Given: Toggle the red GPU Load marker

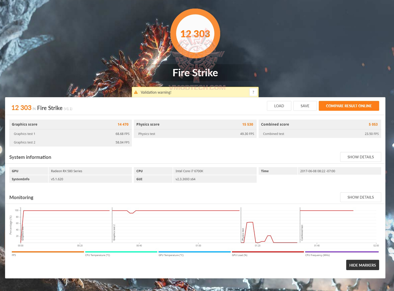Looking at the screenshot, I should point(267,251).
